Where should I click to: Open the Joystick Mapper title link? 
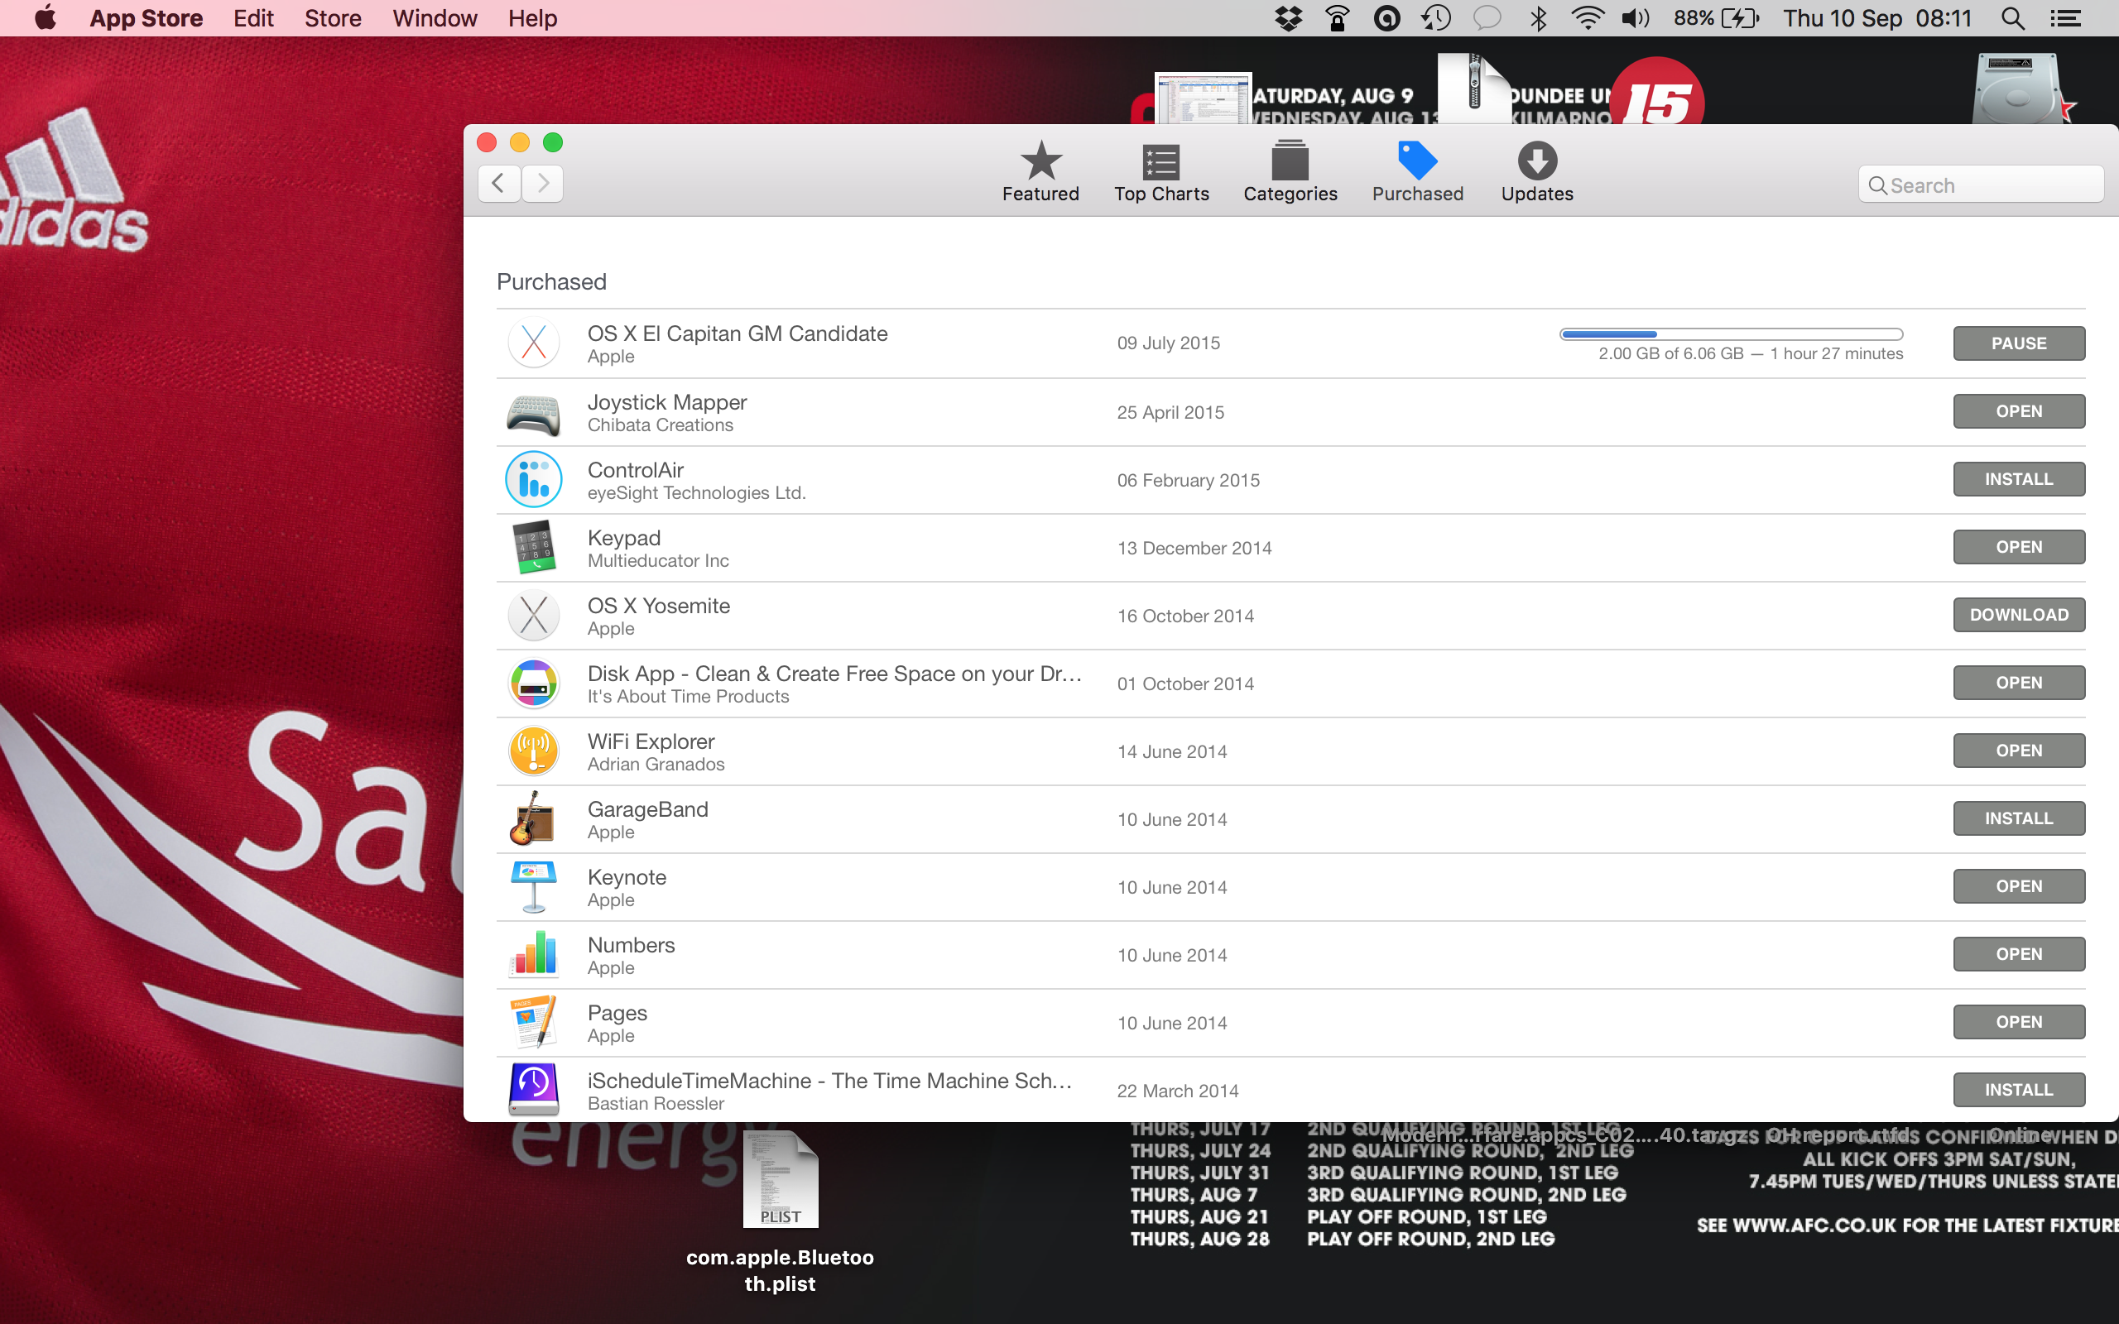click(667, 402)
